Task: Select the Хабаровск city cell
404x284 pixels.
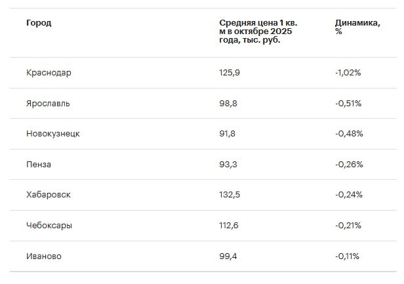Action: (x=49, y=195)
